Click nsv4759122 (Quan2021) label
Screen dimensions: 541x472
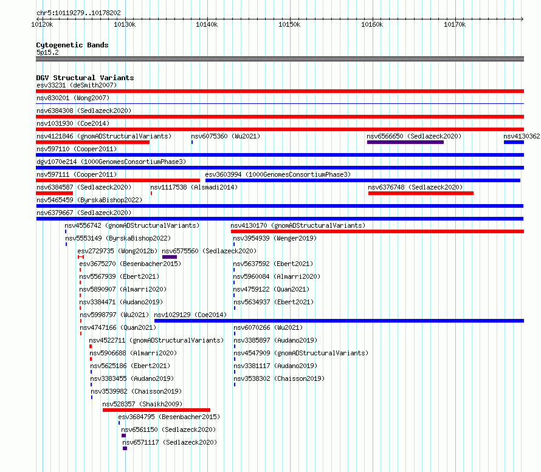point(271,289)
